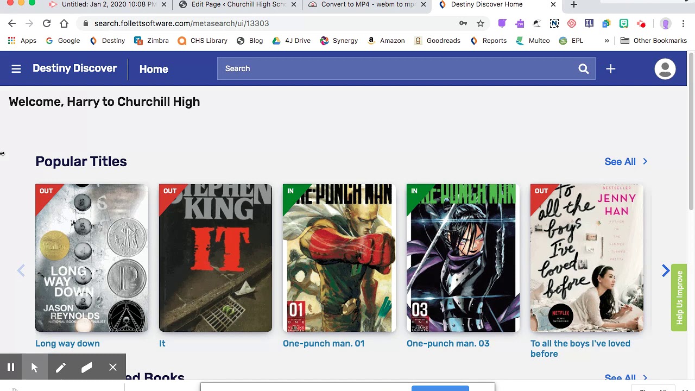Screen dimensions: 695x391
Task: Open the Synergy bookmark
Action: point(339,41)
